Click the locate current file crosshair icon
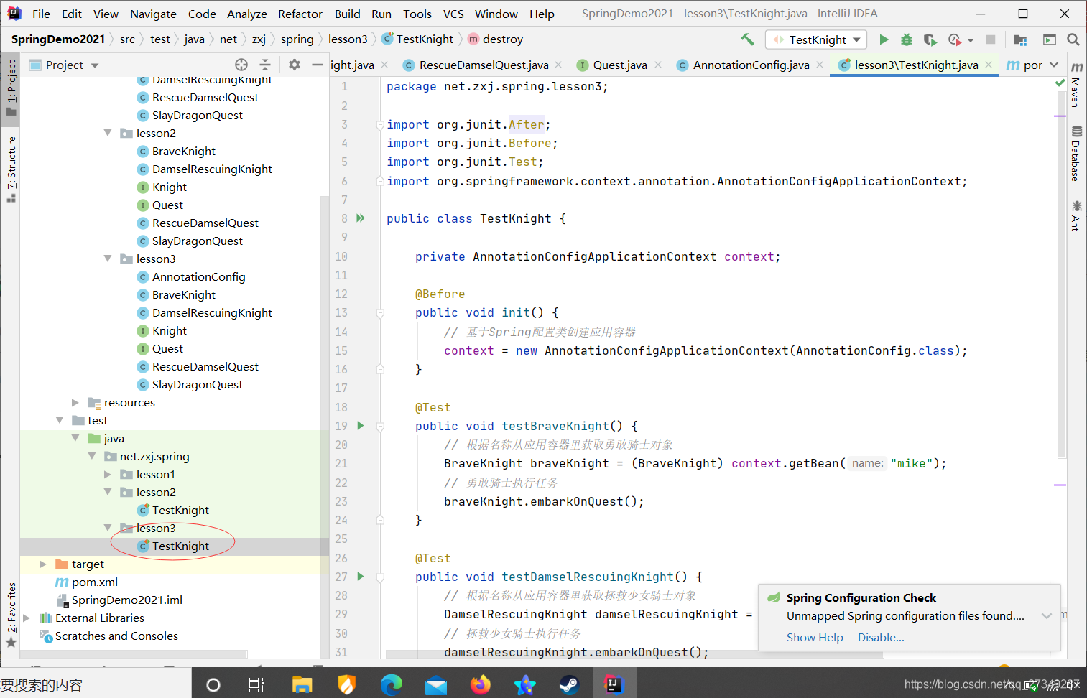Image resolution: width=1087 pixels, height=698 pixels. [x=241, y=65]
